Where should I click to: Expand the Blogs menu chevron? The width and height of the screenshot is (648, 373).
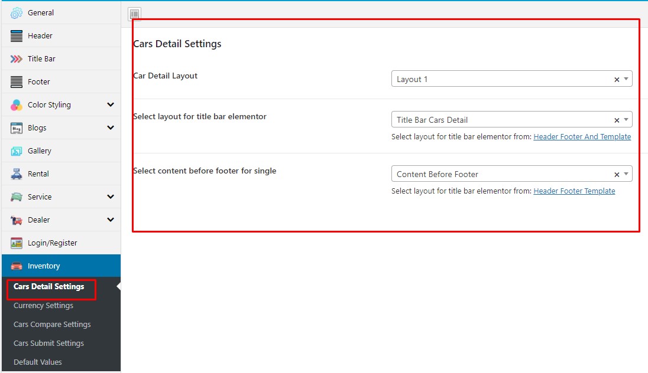pyautogui.click(x=111, y=128)
